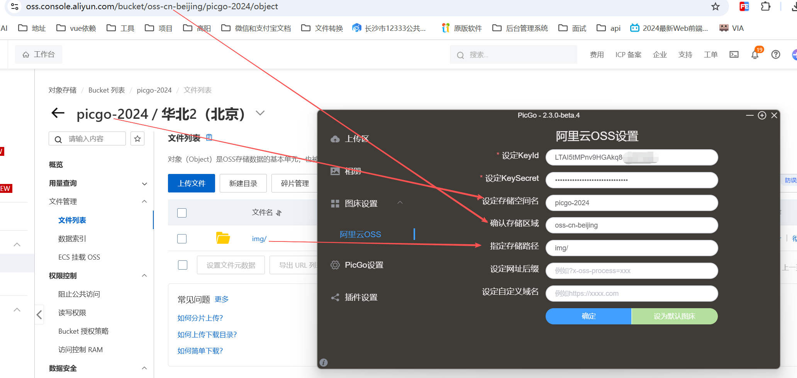This screenshot has height=378, width=797.
Task: Open the help question mark icon
Action: tap(775, 55)
